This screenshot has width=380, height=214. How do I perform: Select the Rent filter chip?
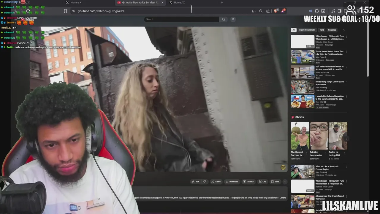coord(322,30)
